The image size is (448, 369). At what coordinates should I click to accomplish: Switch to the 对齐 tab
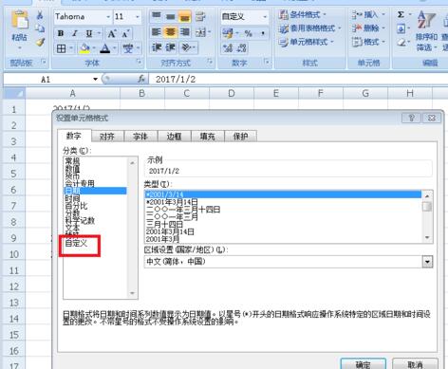pyautogui.click(x=107, y=137)
